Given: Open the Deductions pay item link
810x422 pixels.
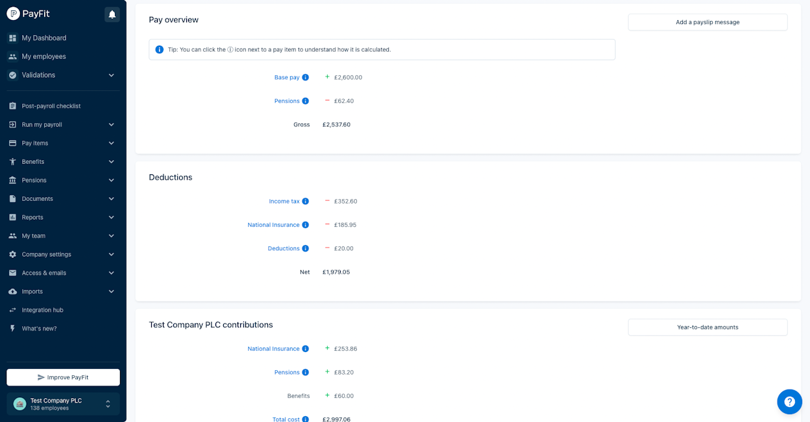Looking at the screenshot, I should pyautogui.click(x=284, y=248).
